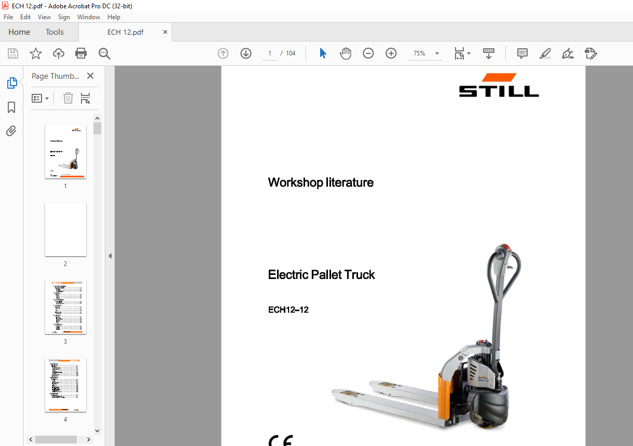Open the Find text magnifier tool

point(104,53)
